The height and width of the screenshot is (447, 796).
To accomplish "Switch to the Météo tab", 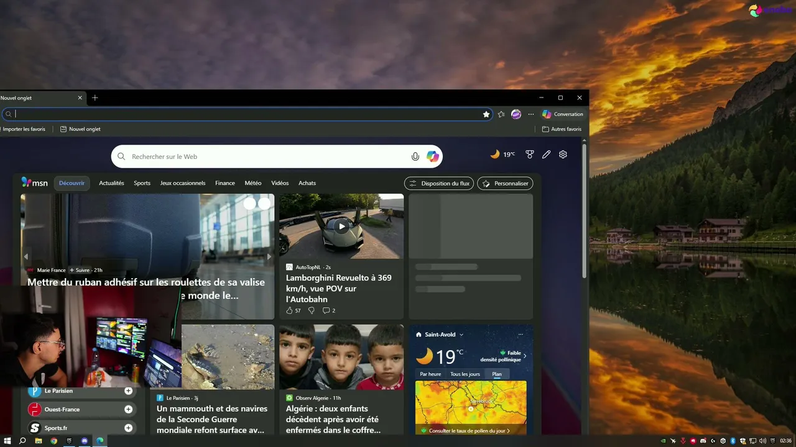I will [253, 183].
